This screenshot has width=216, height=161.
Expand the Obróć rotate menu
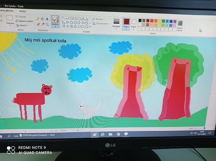[22, 25]
